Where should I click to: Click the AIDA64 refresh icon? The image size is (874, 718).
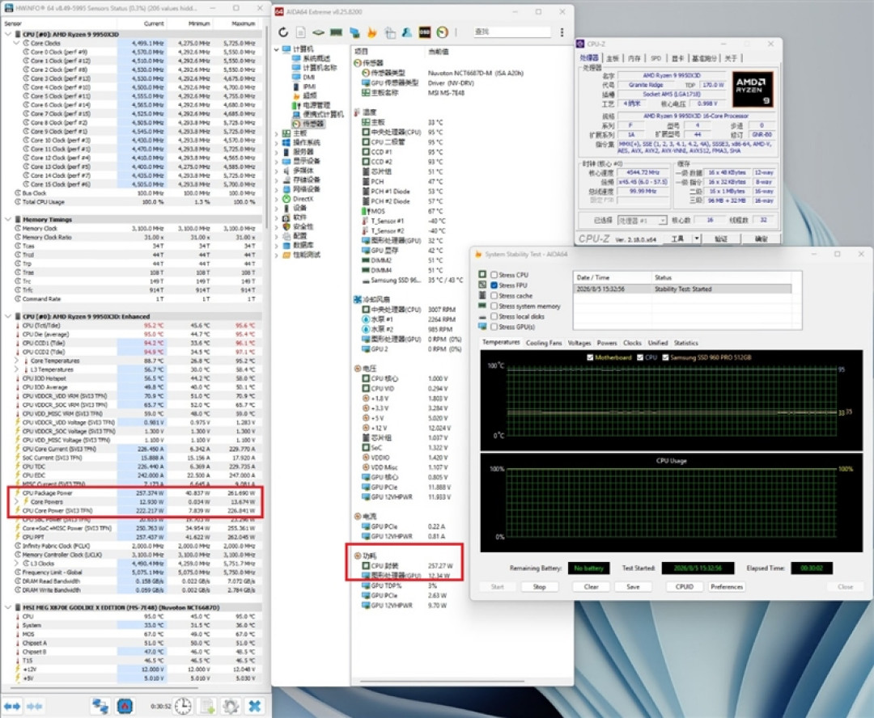coord(283,32)
